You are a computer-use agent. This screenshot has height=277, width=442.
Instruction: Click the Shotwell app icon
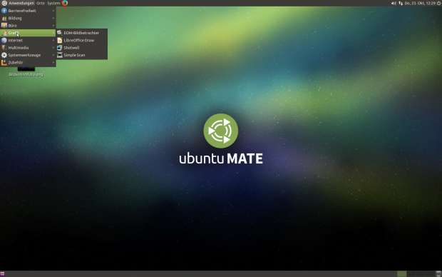[x=59, y=48]
